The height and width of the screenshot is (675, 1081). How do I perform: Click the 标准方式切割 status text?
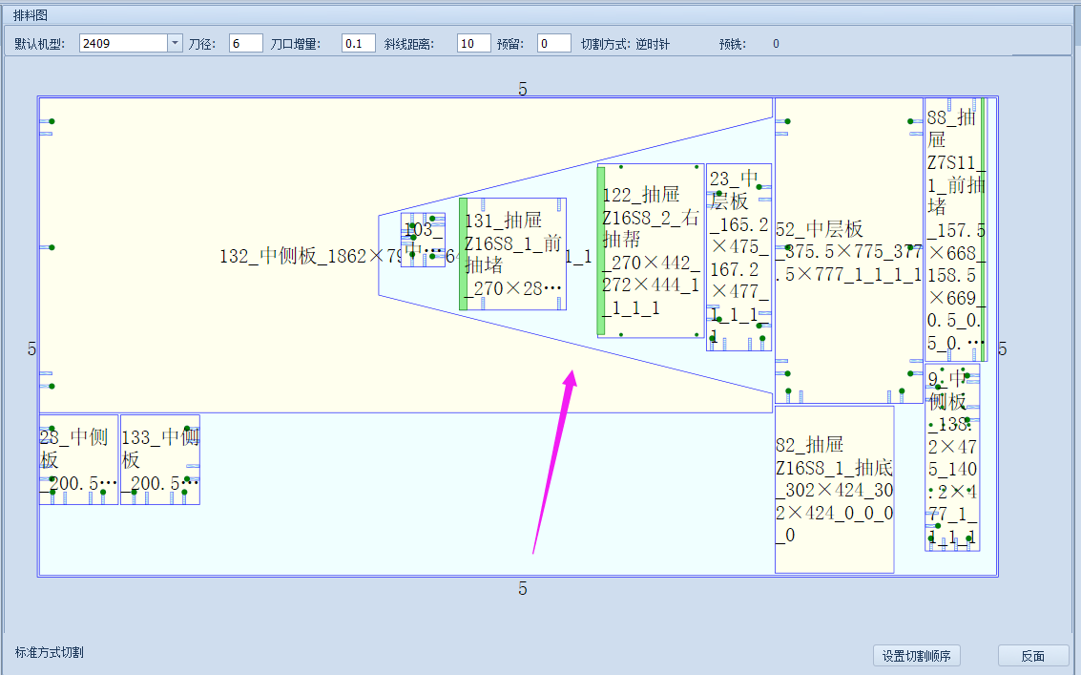point(50,652)
